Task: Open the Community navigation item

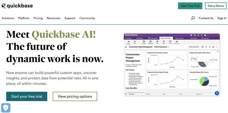Action: (87, 18)
